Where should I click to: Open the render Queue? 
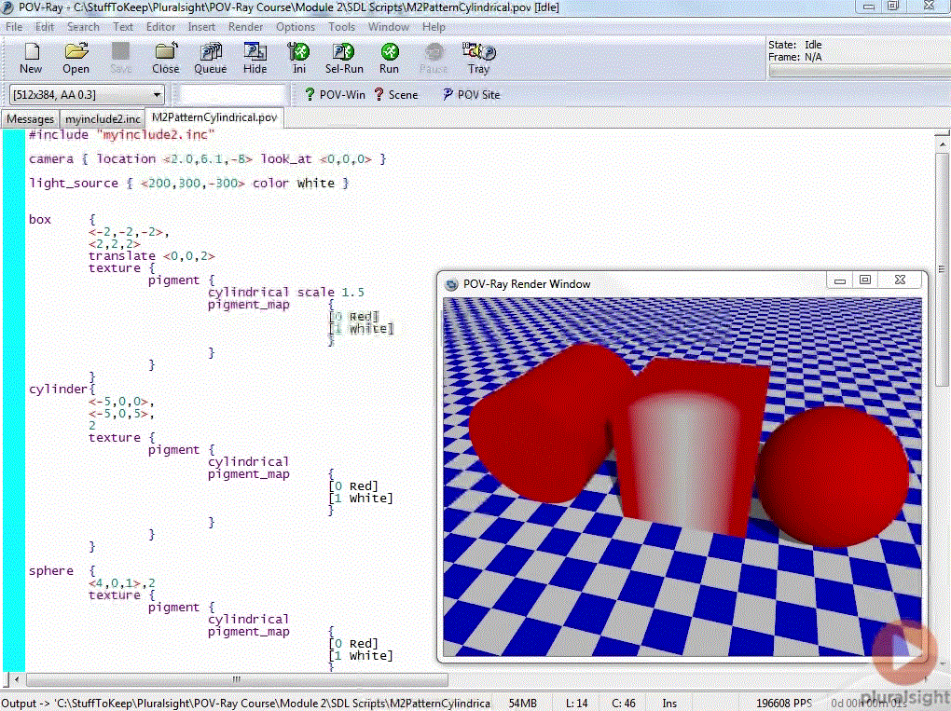coord(211,58)
